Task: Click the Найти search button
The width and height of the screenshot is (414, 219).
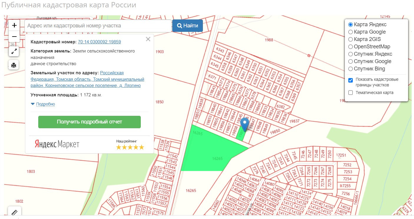Action: tap(188, 26)
